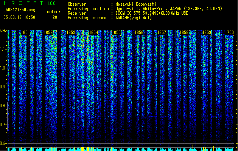The image size is (238, 151).
Task: Select antenna value A504HB(yagi 4el)
Action: click(x=134, y=18)
